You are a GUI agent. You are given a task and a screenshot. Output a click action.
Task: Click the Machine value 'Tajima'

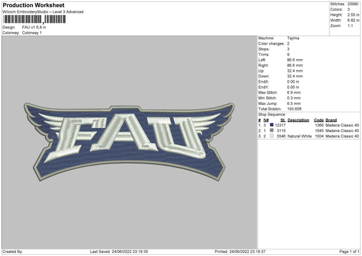293,38
